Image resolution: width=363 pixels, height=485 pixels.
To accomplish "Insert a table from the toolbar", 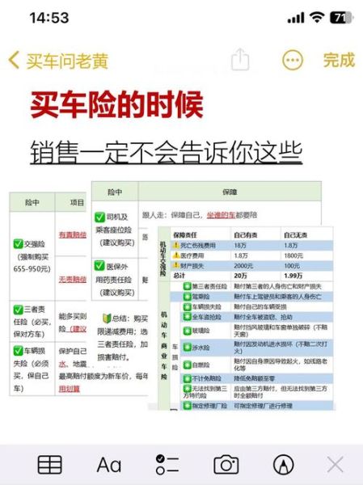I will tap(49, 464).
